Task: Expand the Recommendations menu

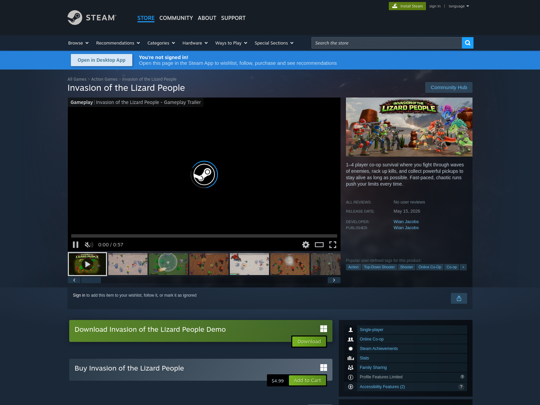Action: click(x=118, y=43)
